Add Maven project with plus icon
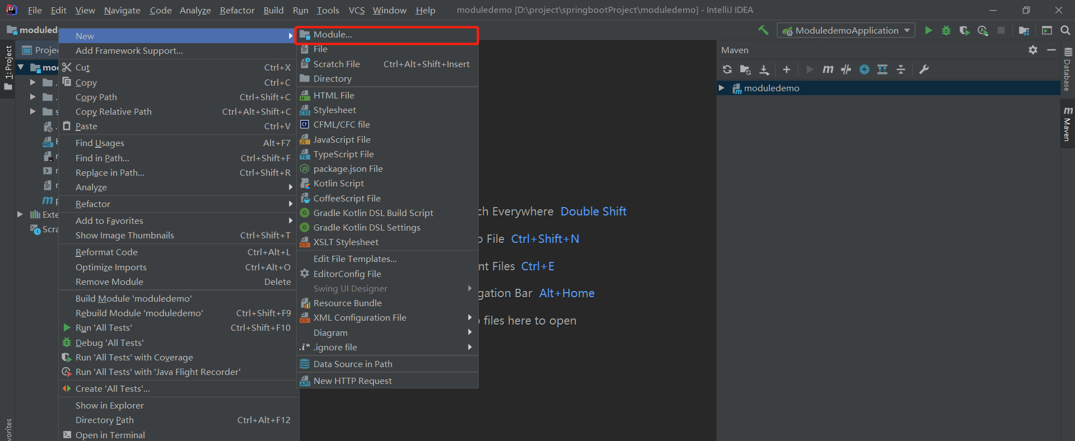1075x441 pixels. (787, 69)
